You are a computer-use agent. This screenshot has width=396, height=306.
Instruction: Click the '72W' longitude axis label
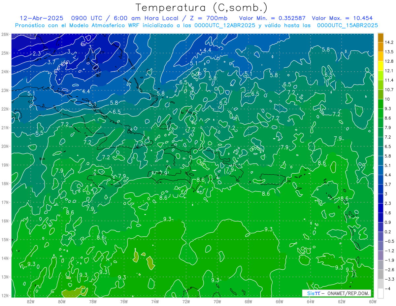[x=186, y=301]
